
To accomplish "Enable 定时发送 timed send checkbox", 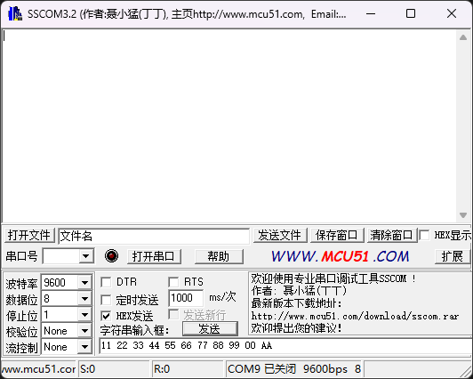I will 106,300.
